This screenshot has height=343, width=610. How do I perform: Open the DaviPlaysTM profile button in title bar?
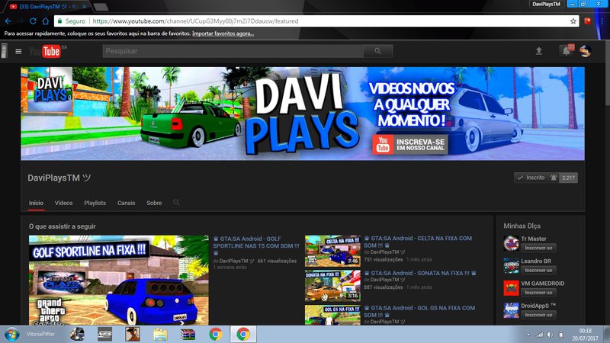(546, 4)
